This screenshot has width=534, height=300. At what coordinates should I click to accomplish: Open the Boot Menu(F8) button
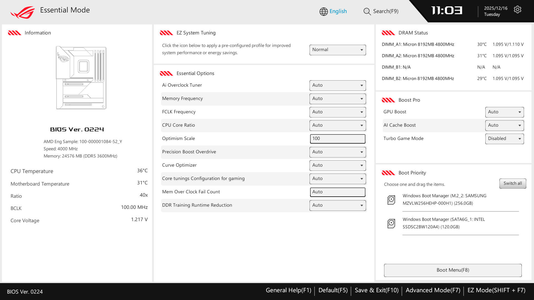[x=453, y=270]
